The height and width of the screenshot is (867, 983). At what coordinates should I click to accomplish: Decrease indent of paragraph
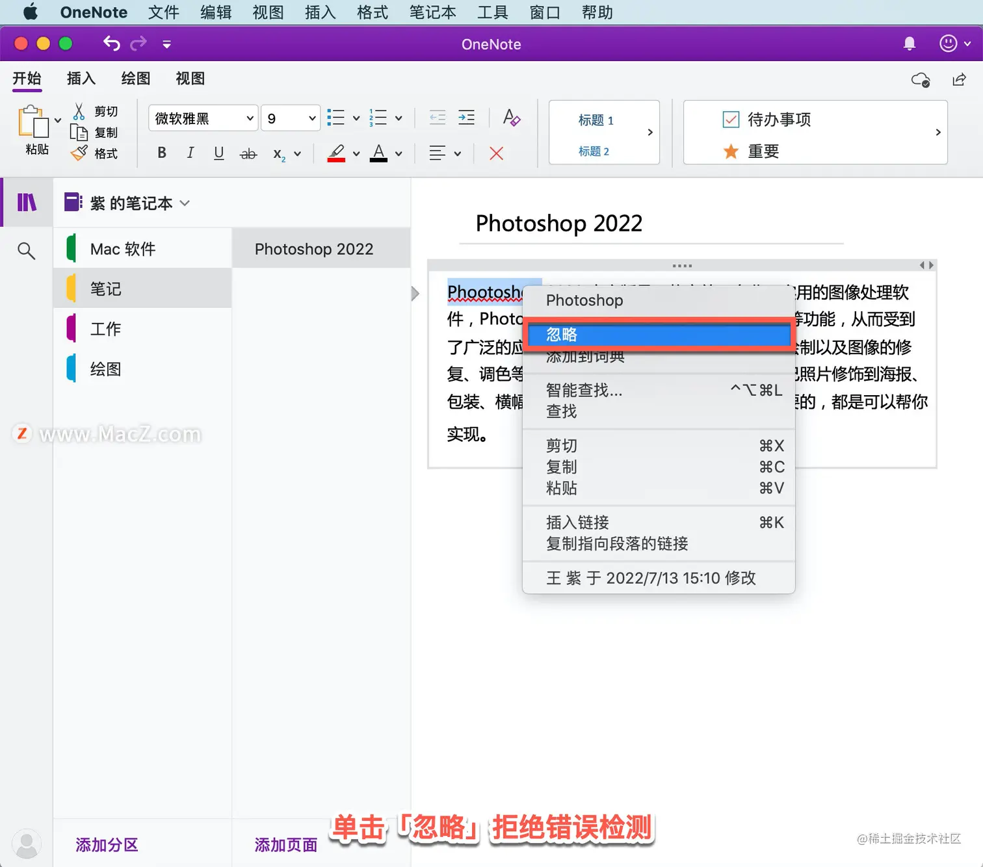click(x=438, y=118)
